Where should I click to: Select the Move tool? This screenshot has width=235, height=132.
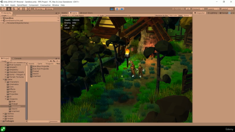pos(9,9)
